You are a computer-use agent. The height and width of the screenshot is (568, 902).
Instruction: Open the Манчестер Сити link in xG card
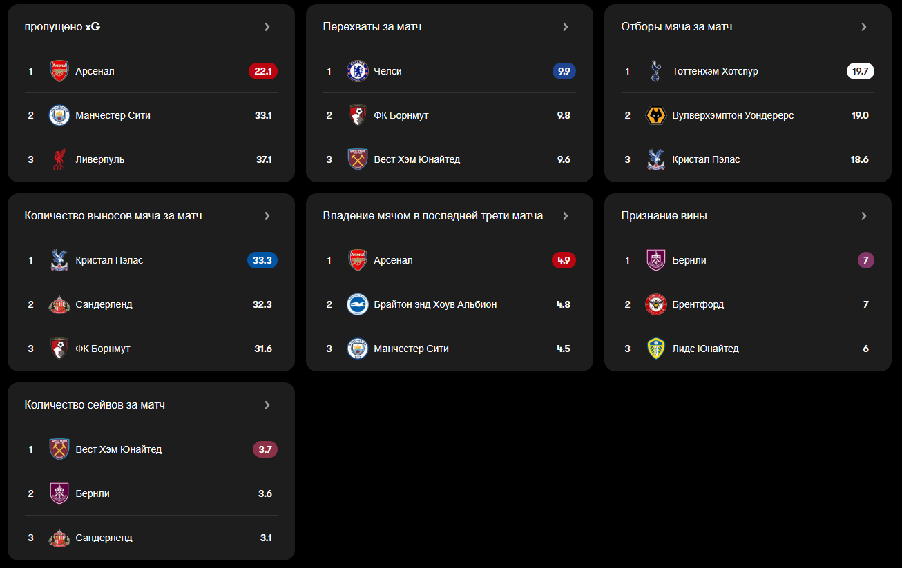point(113,115)
